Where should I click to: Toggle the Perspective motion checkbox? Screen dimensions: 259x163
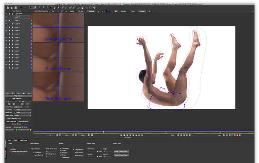[60, 157]
